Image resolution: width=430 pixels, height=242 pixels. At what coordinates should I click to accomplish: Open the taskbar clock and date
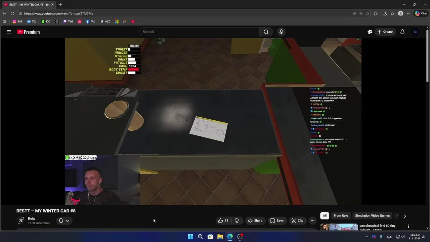click(415, 237)
